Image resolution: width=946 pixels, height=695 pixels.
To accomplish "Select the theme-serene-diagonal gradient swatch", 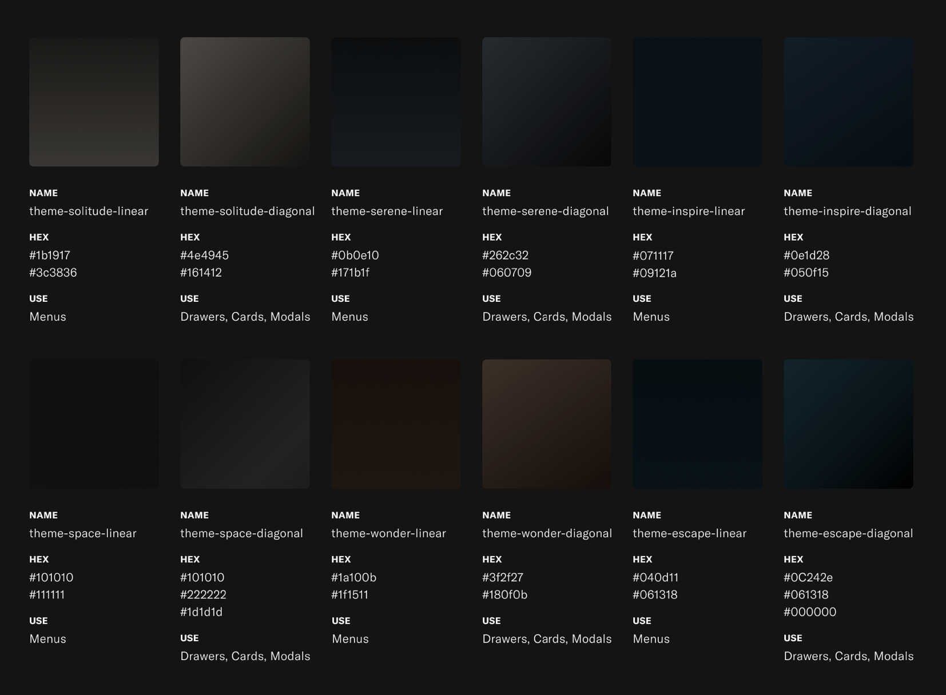I will (547, 102).
